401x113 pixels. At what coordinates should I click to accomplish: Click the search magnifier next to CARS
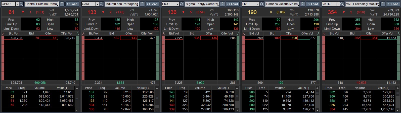(102, 4)
